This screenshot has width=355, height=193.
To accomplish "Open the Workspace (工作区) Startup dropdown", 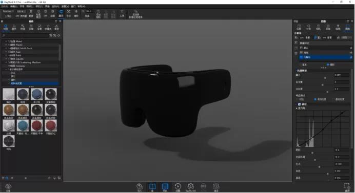I will click(x=8, y=11).
